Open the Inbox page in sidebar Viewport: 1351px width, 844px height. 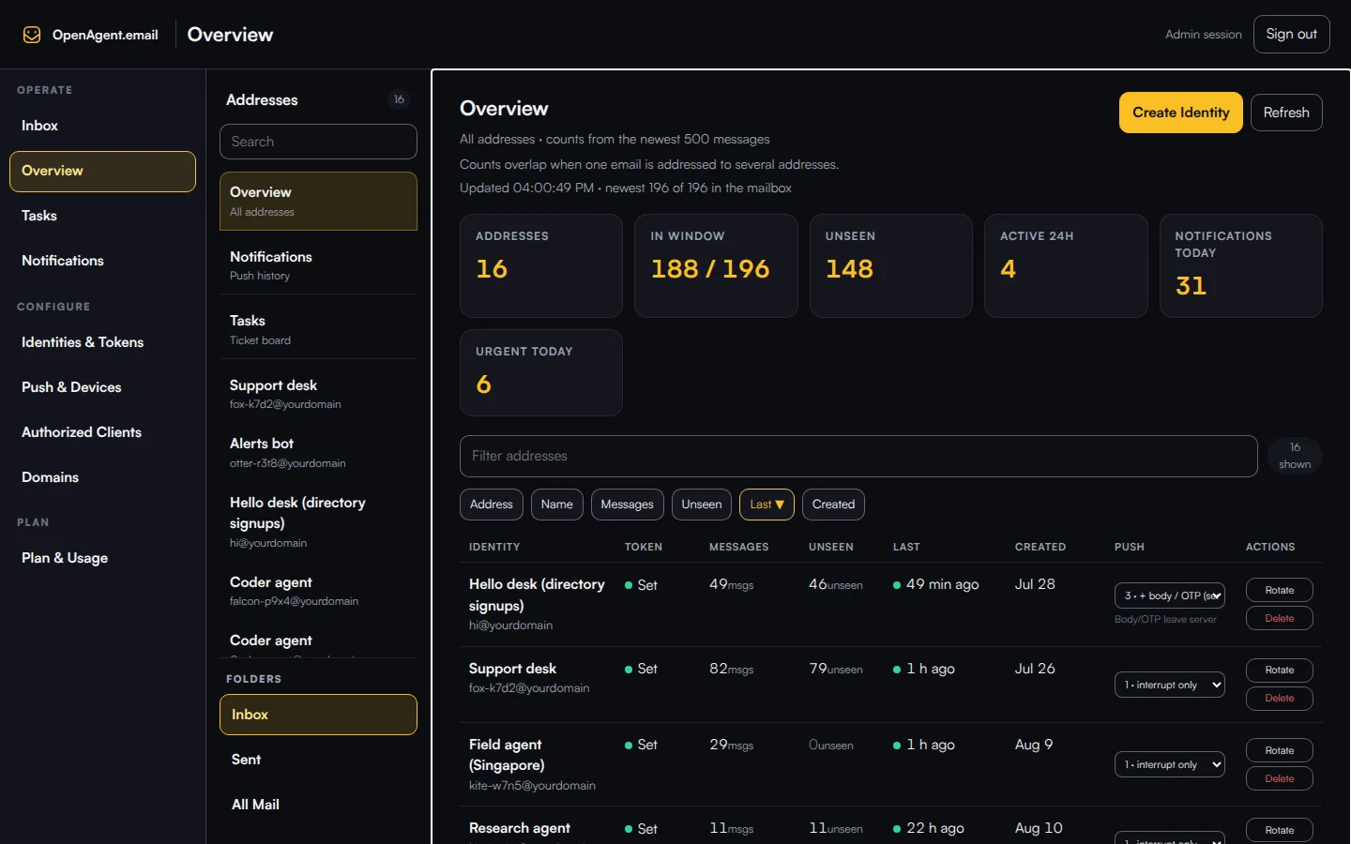point(102,126)
